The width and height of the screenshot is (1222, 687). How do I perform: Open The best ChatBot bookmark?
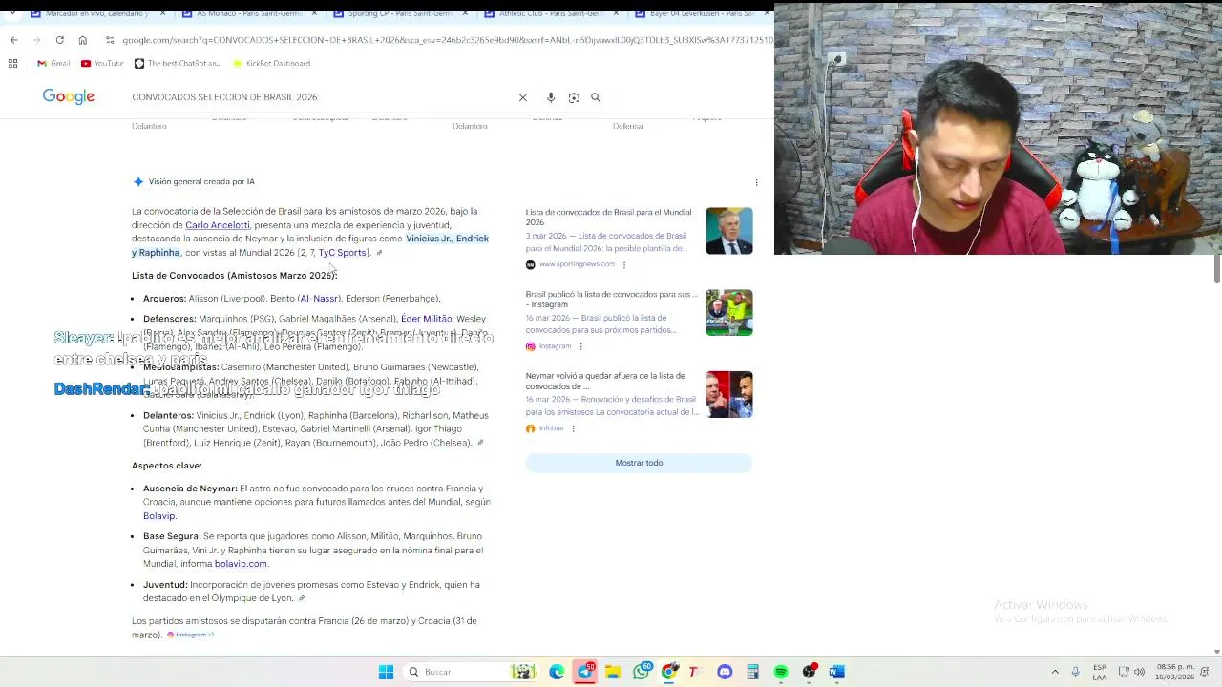point(178,63)
